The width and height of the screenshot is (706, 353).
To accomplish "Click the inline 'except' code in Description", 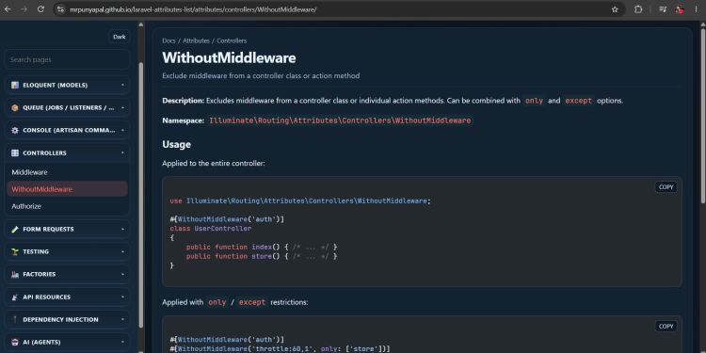I will (578, 101).
